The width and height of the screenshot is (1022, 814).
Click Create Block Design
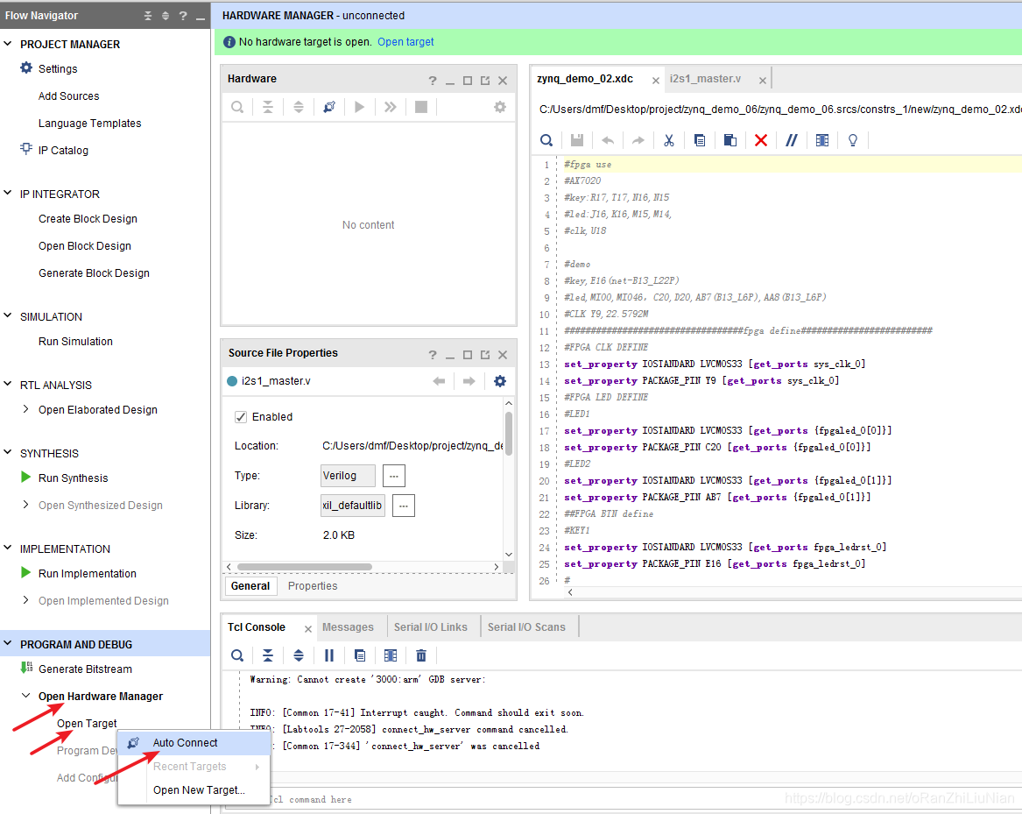click(x=88, y=218)
